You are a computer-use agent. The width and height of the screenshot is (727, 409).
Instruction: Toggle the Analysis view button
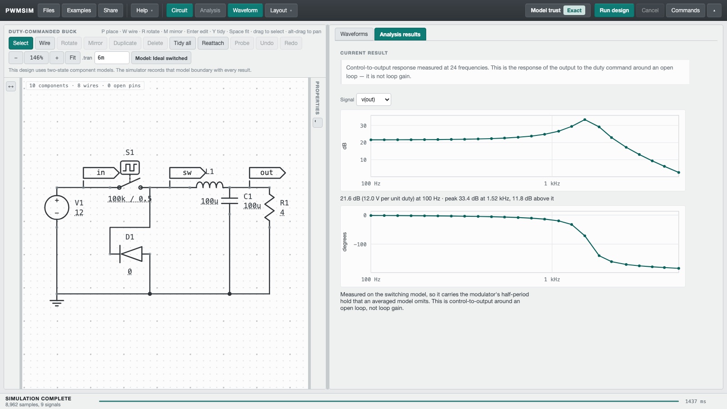click(x=210, y=10)
